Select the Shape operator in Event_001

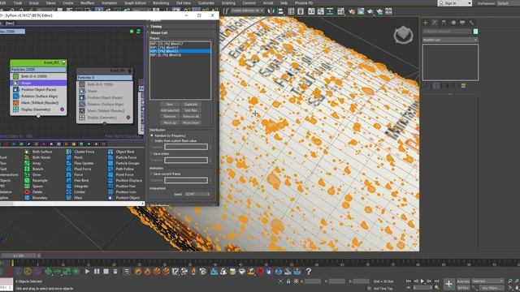click(x=38, y=83)
